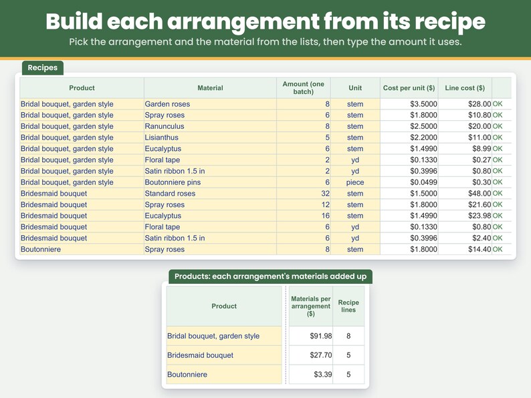This screenshot has height=398, width=531.
Task: Click line cost $8.99
Action: point(465,149)
